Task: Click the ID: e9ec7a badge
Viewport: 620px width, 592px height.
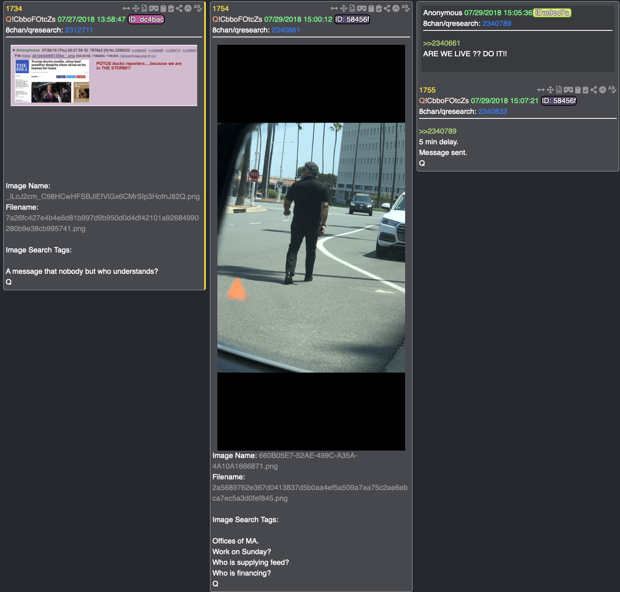Action: [552, 13]
